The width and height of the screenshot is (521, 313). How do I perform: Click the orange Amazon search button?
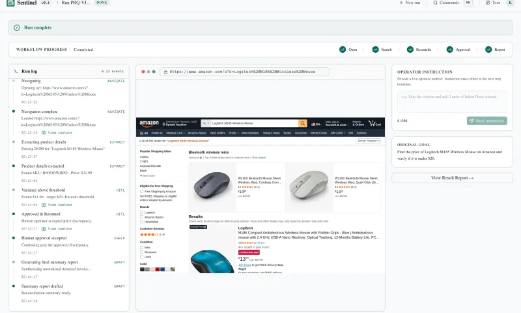click(x=303, y=123)
